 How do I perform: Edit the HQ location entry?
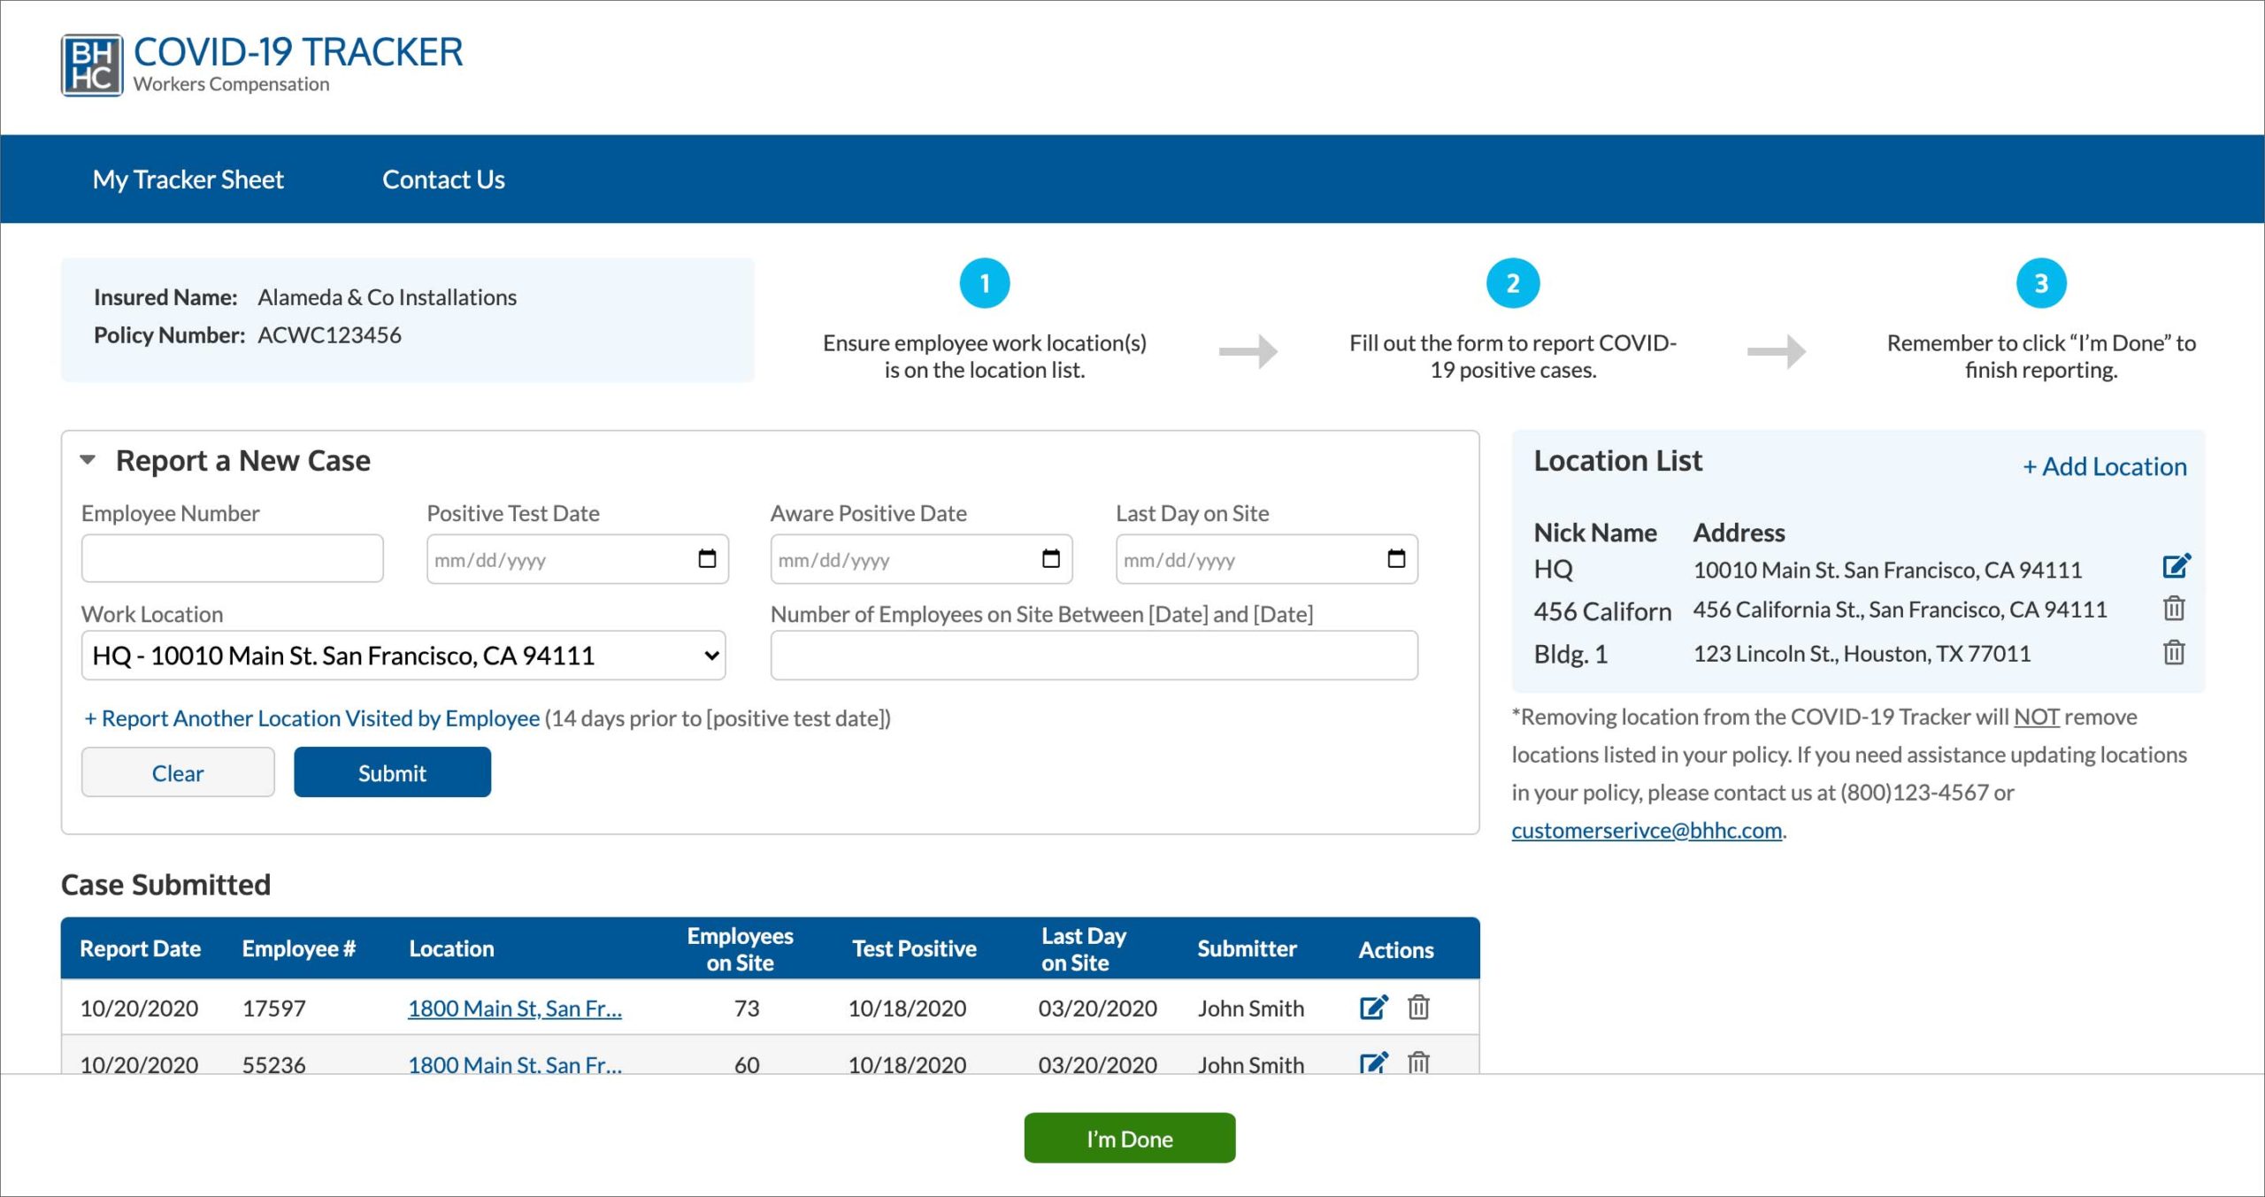coord(2176,566)
